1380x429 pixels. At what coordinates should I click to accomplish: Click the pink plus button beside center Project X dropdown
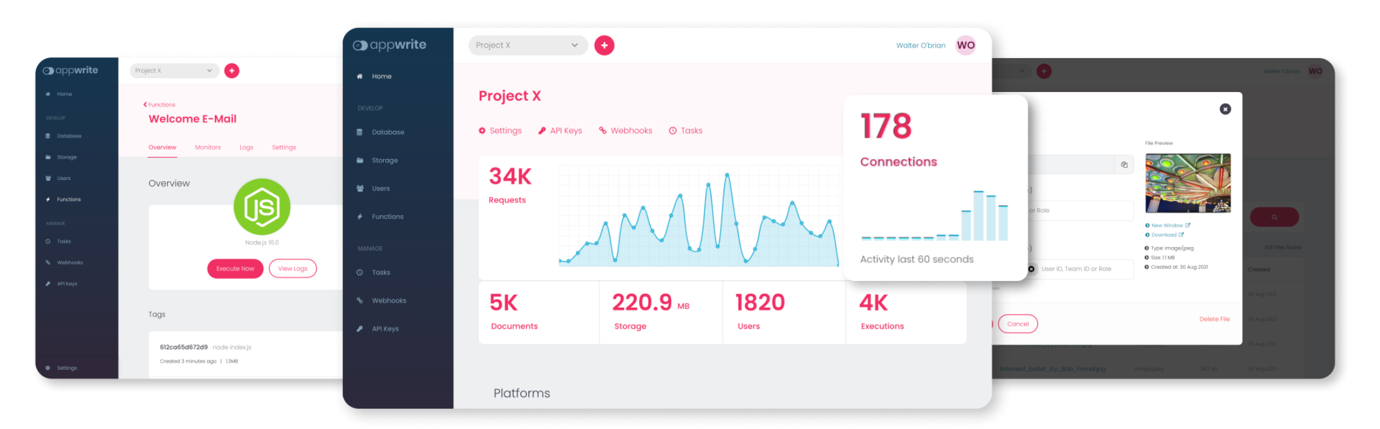coord(604,45)
